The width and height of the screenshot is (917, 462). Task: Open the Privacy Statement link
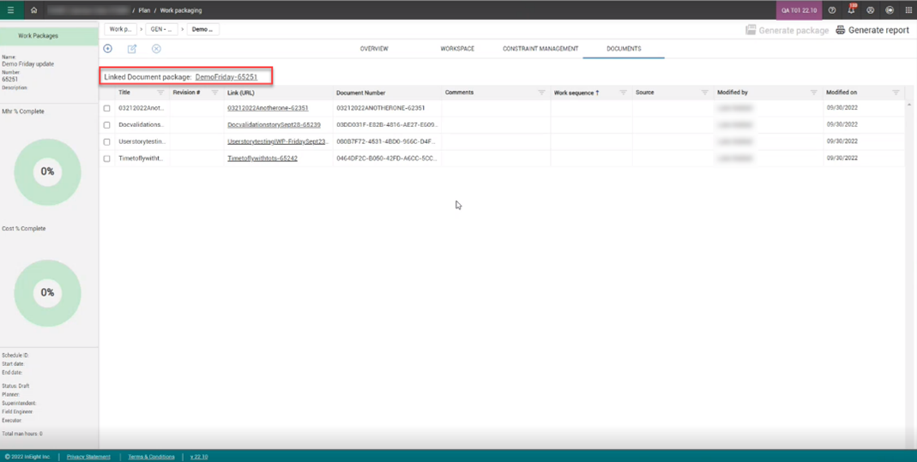[88, 457]
